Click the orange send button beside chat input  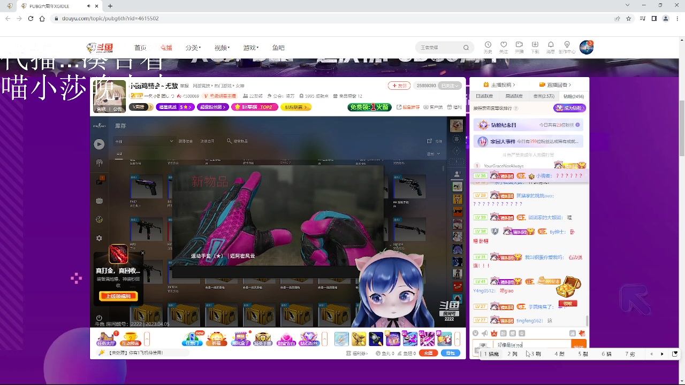click(579, 345)
